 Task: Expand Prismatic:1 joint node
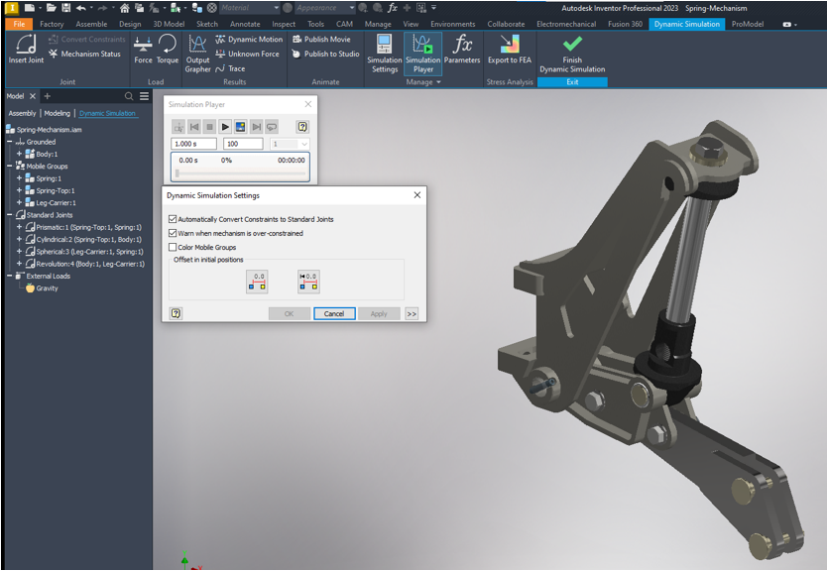click(x=19, y=227)
